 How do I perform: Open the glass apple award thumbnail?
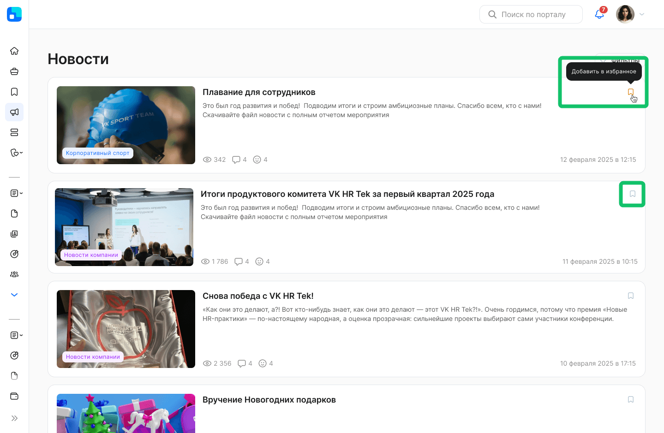[126, 329]
